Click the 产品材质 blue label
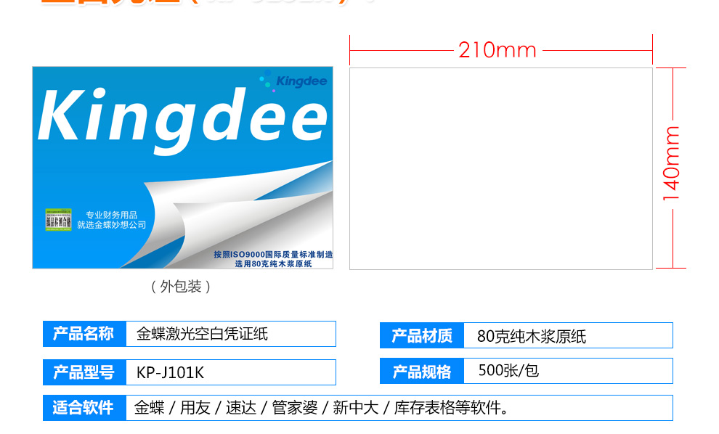This screenshot has height=434, width=719. [422, 335]
